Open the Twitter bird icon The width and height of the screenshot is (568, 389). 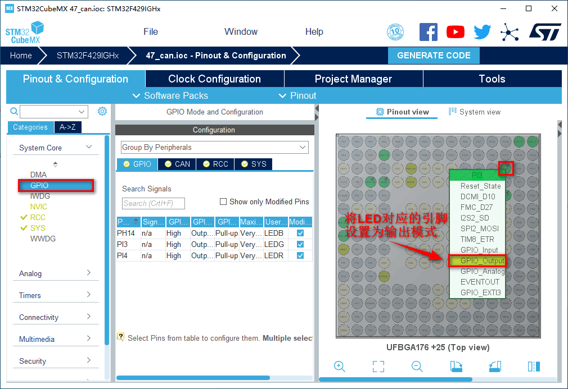pos(482,32)
